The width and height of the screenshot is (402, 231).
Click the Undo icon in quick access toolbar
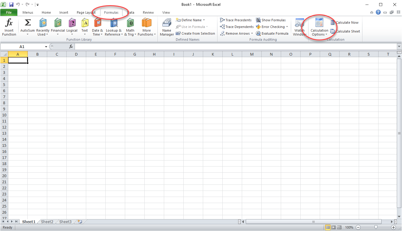(x=18, y=5)
